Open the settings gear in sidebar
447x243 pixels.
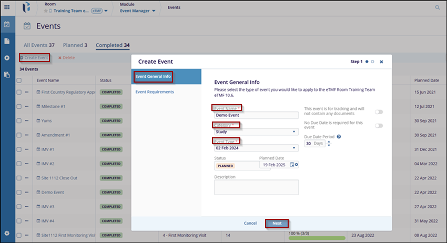point(7,233)
